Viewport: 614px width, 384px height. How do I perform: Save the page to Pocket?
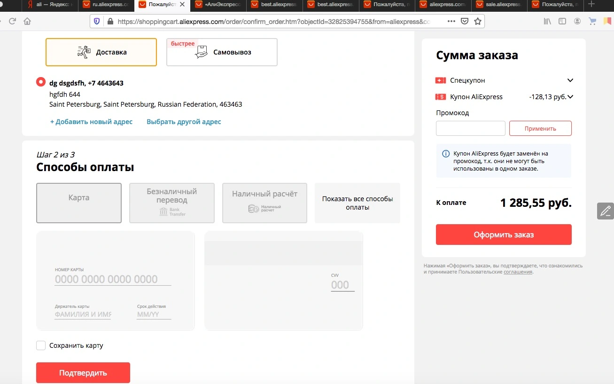pyautogui.click(x=465, y=22)
